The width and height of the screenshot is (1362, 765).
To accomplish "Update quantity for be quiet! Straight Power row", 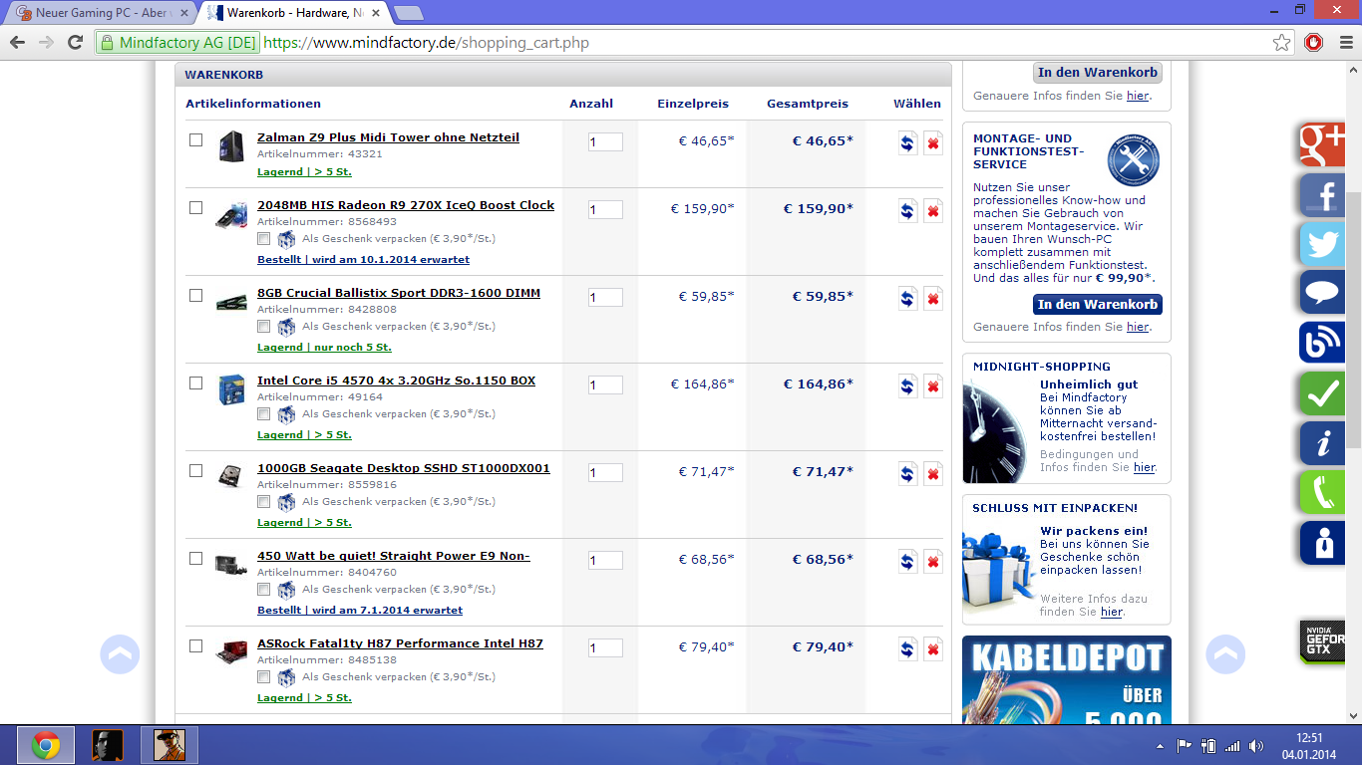I will [907, 562].
